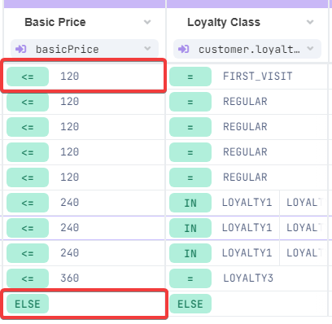Screen dimensions: 332x324
Task: Click the = operator beside FIRST_VISIT
Action: (190, 77)
